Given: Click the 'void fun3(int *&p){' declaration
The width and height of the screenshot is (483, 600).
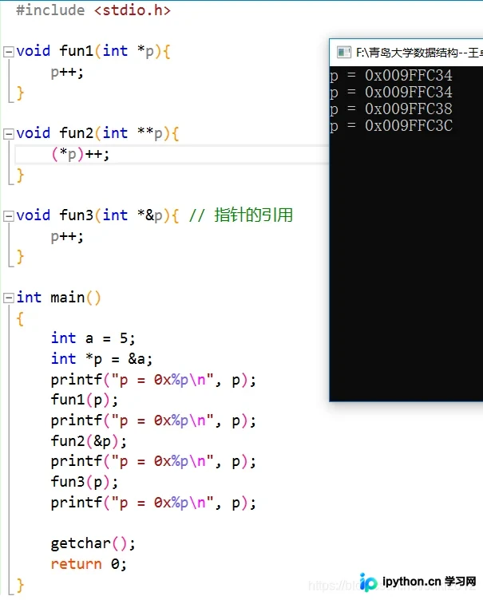Looking at the screenshot, I should tap(97, 215).
